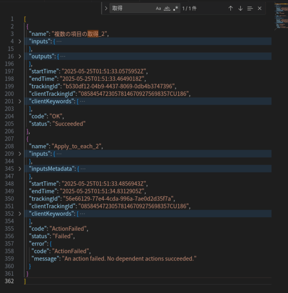The image size is (288, 293).
Task: Click endTime value "2025-05-25T01:51:33.4649018Z"
Action: [x=102, y=79]
